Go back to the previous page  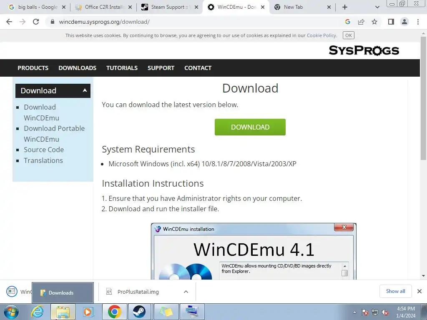9,22
